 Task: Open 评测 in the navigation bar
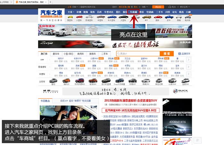click(79, 12)
